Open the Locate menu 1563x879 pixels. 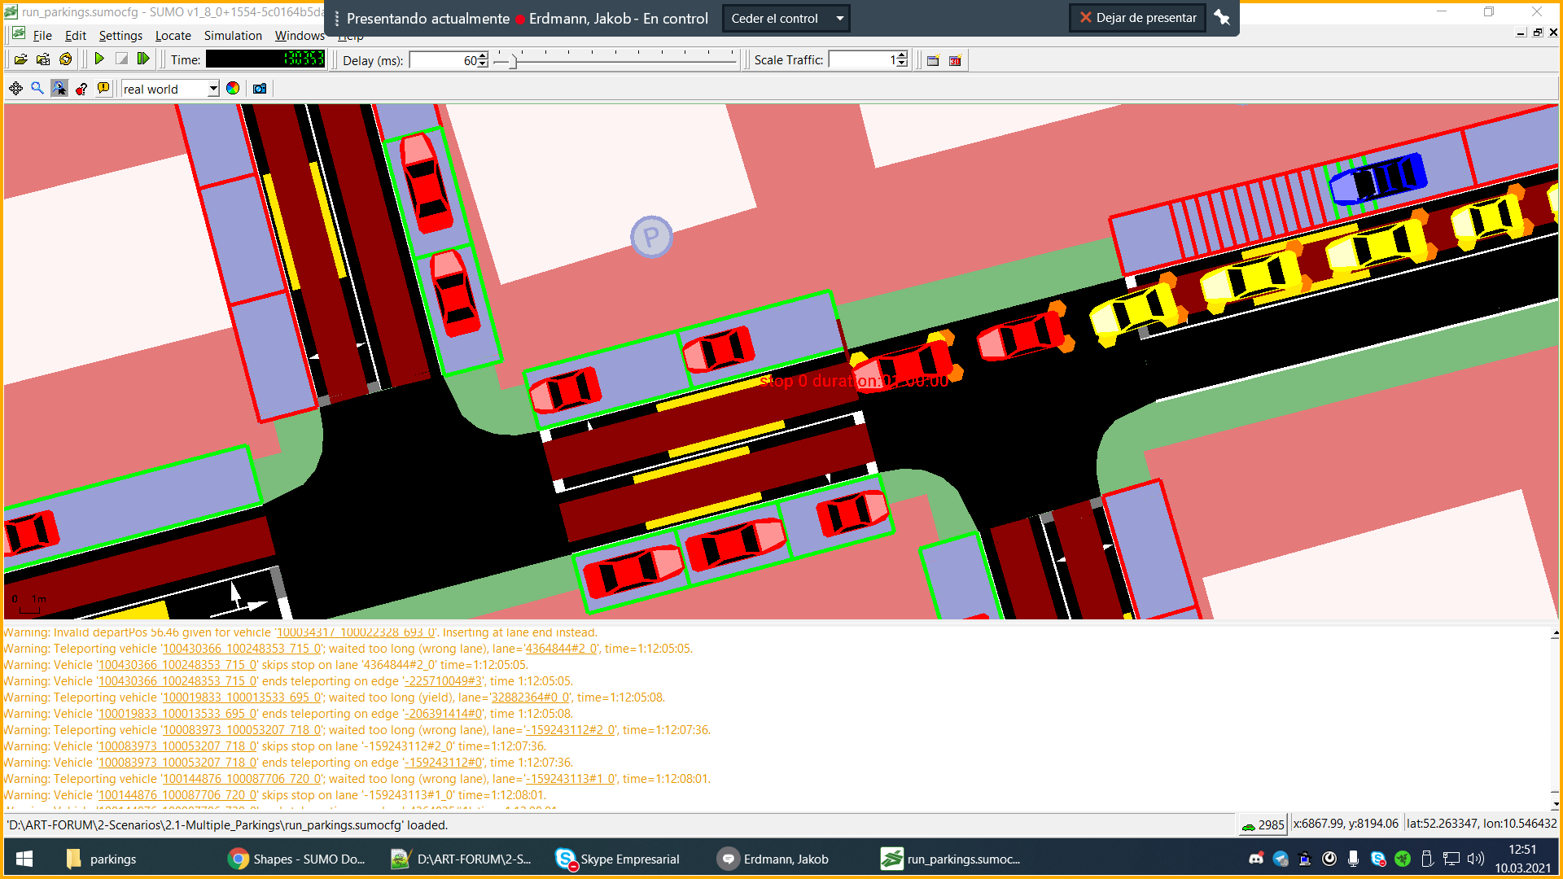(173, 35)
